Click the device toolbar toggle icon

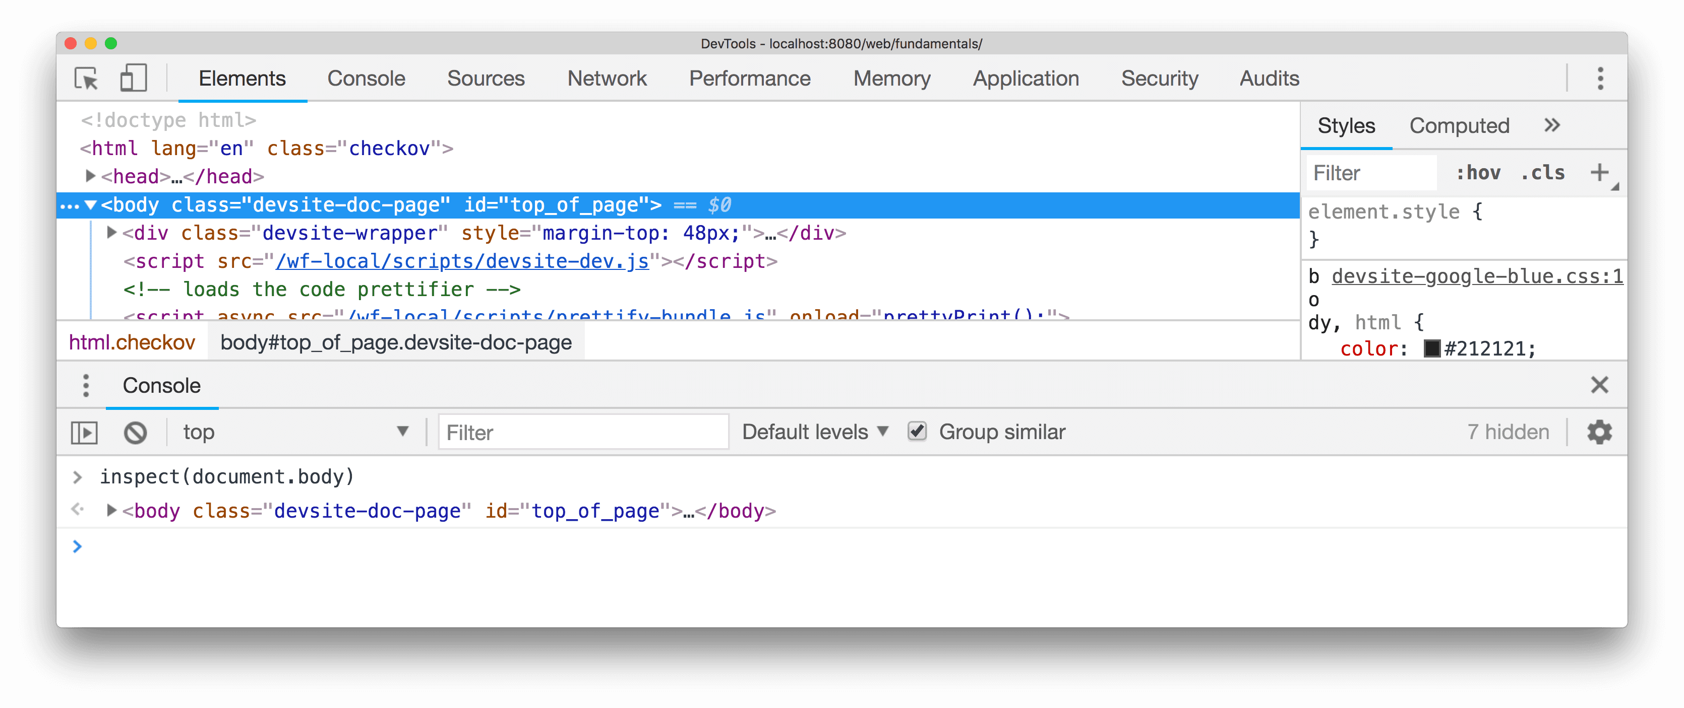[x=131, y=77]
